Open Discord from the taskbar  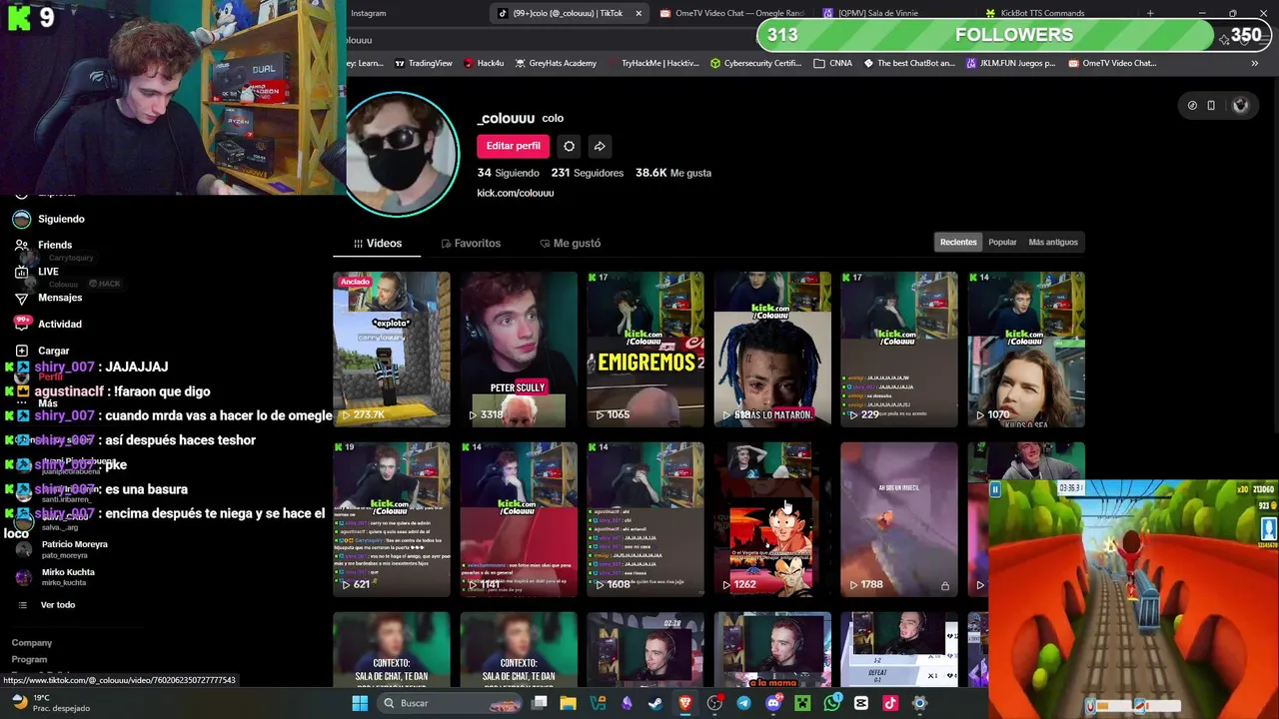(x=773, y=703)
